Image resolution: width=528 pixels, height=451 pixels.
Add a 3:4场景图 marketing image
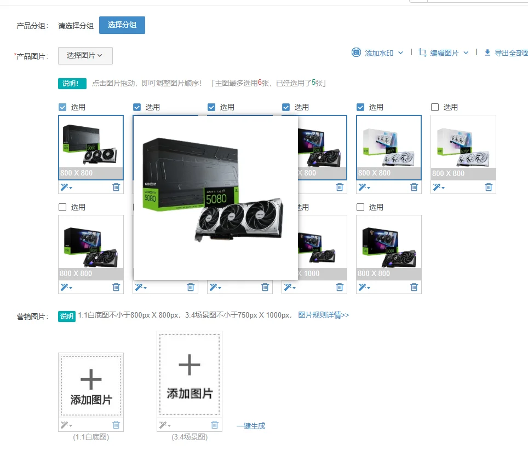190,374
